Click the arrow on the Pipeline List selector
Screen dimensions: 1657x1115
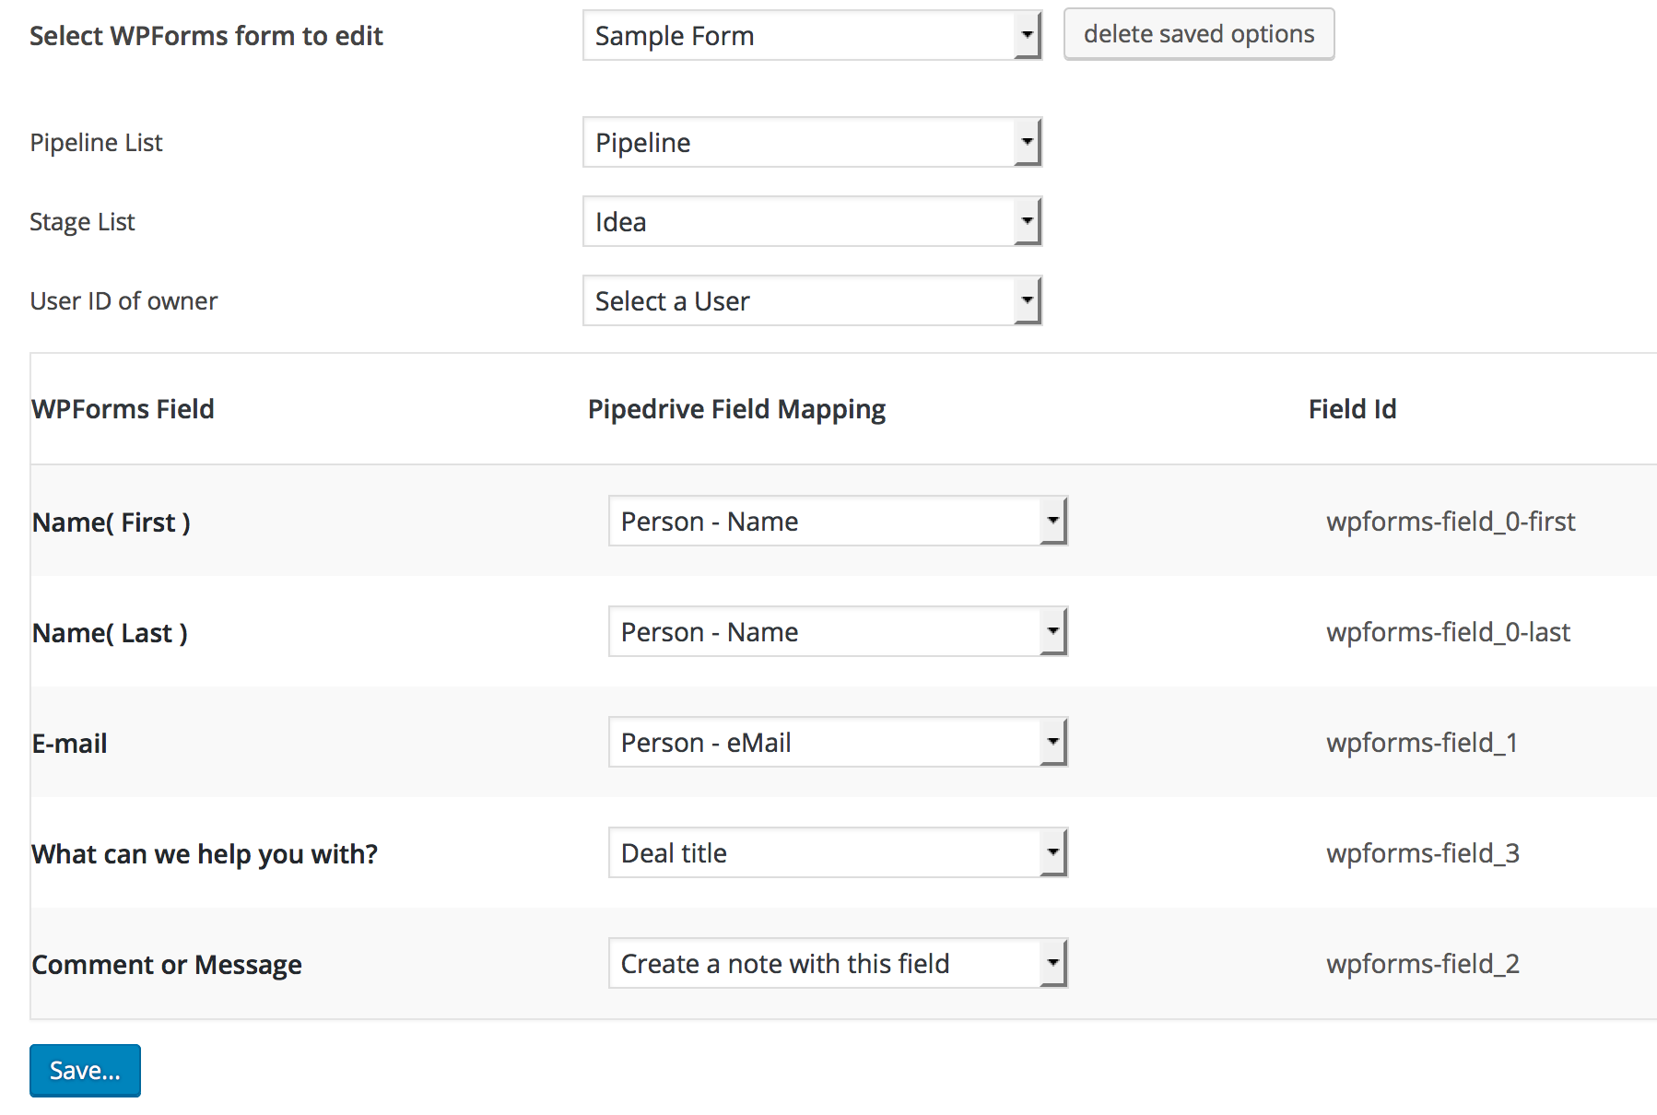tap(1028, 142)
